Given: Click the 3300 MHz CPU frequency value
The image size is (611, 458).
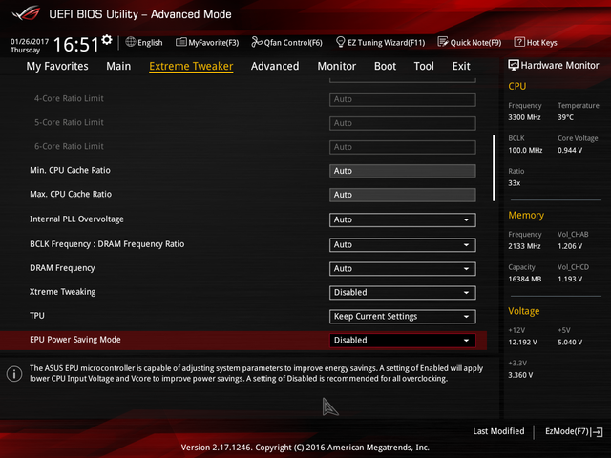Looking at the screenshot, I should 524,117.
